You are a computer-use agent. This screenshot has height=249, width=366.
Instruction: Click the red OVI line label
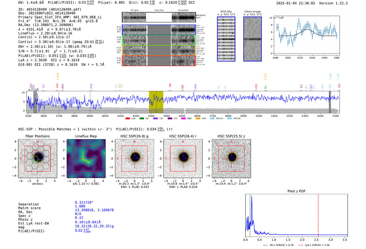click(57, 87)
